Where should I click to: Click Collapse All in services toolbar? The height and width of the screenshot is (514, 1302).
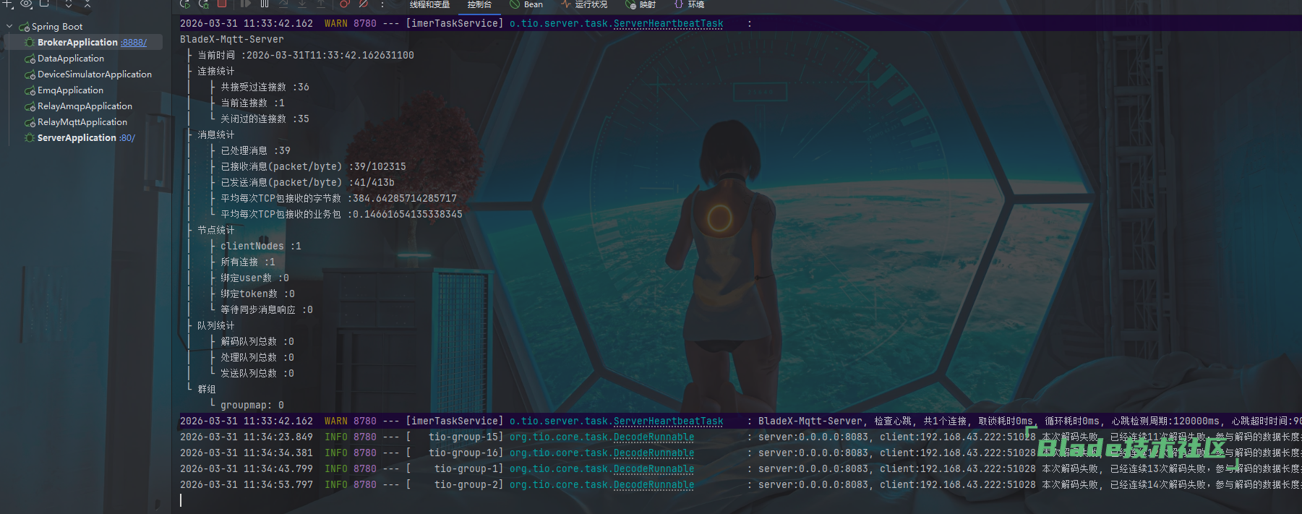87,4
